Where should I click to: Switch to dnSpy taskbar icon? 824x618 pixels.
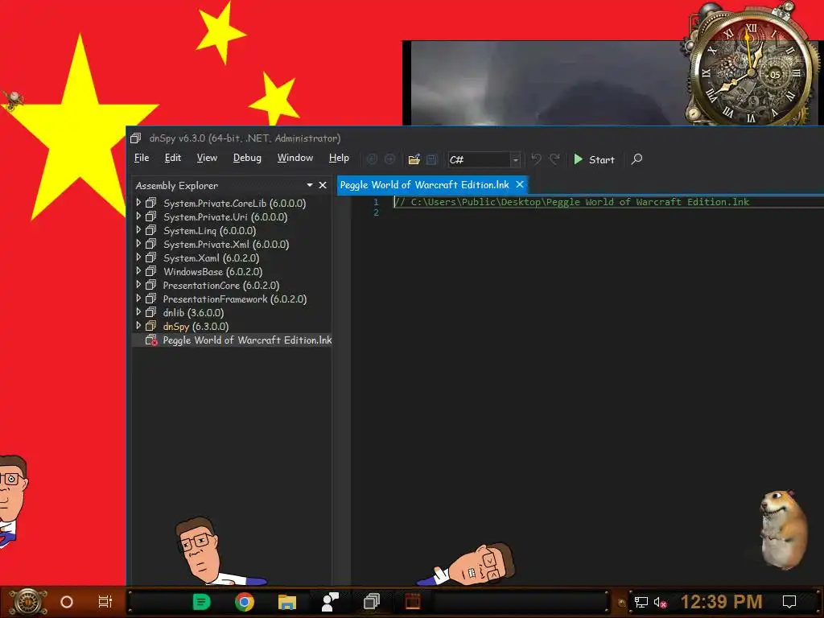[372, 602]
